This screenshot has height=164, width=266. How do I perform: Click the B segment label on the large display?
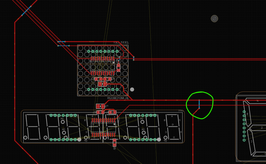pyautogui.click(x=247, y=114)
